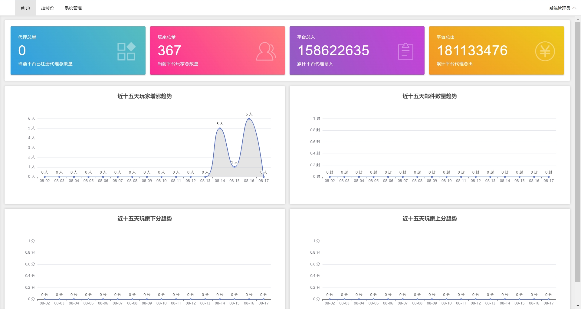Click the scrollbar up arrow
The height and width of the screenshot is (309, 581).
(578, 19)
